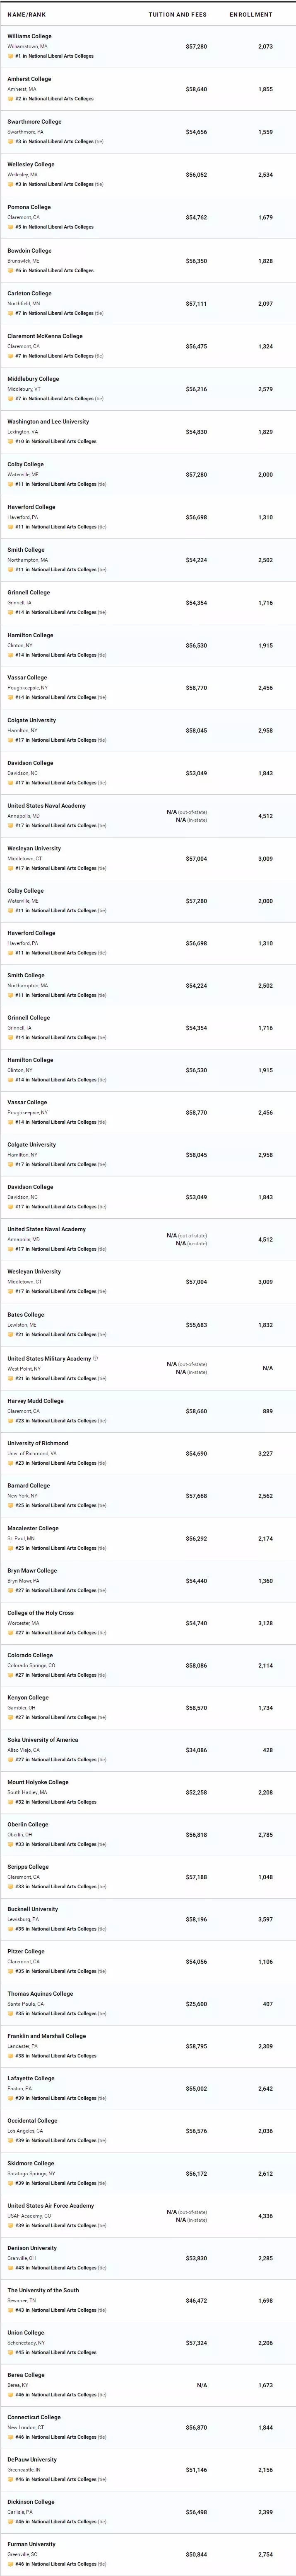Open the Washington and Lee University link
296x2576 pixels.
pos(48,422)
